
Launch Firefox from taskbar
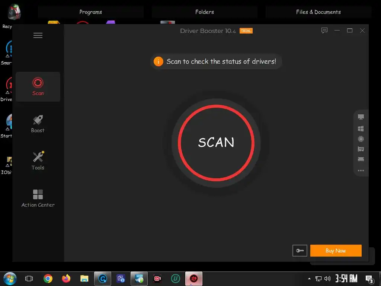coord(66,279)
